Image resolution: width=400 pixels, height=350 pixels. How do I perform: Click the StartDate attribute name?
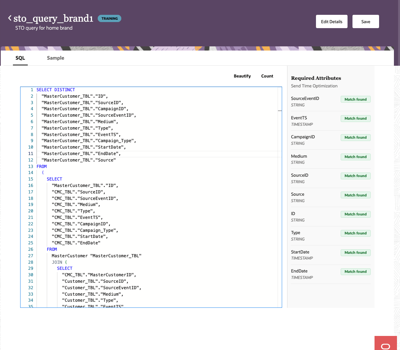300,252
